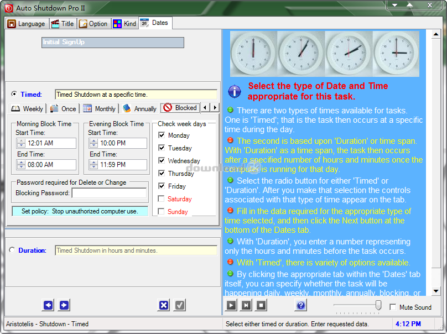The width and height of the screenshot is (447, 334).
Task: Select the Blocked schedule tab
Action: 180,108
